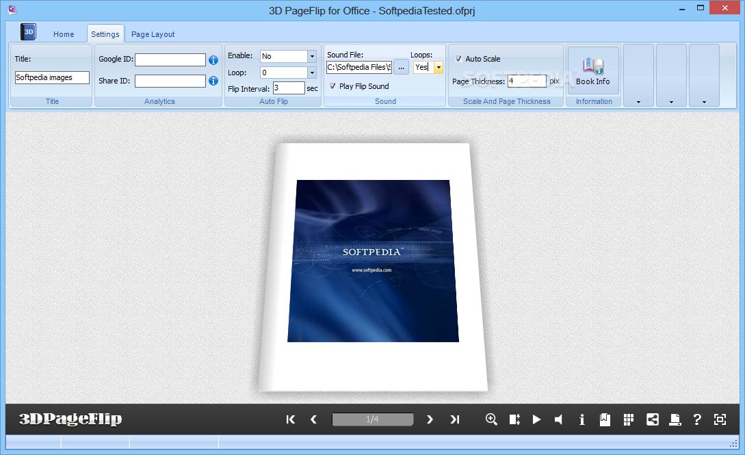Viewport: 745px width, 455px height.
Task: Toggle fullscreen view icon
Action: point(720,419)
